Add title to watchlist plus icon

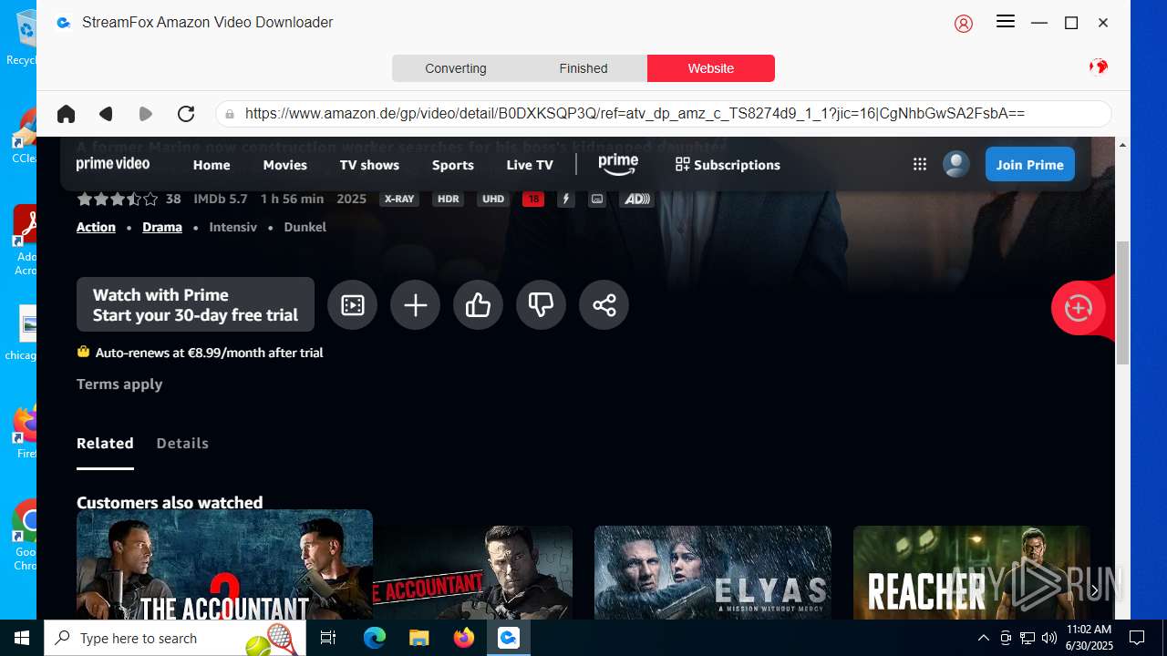[x=415, y=304]
